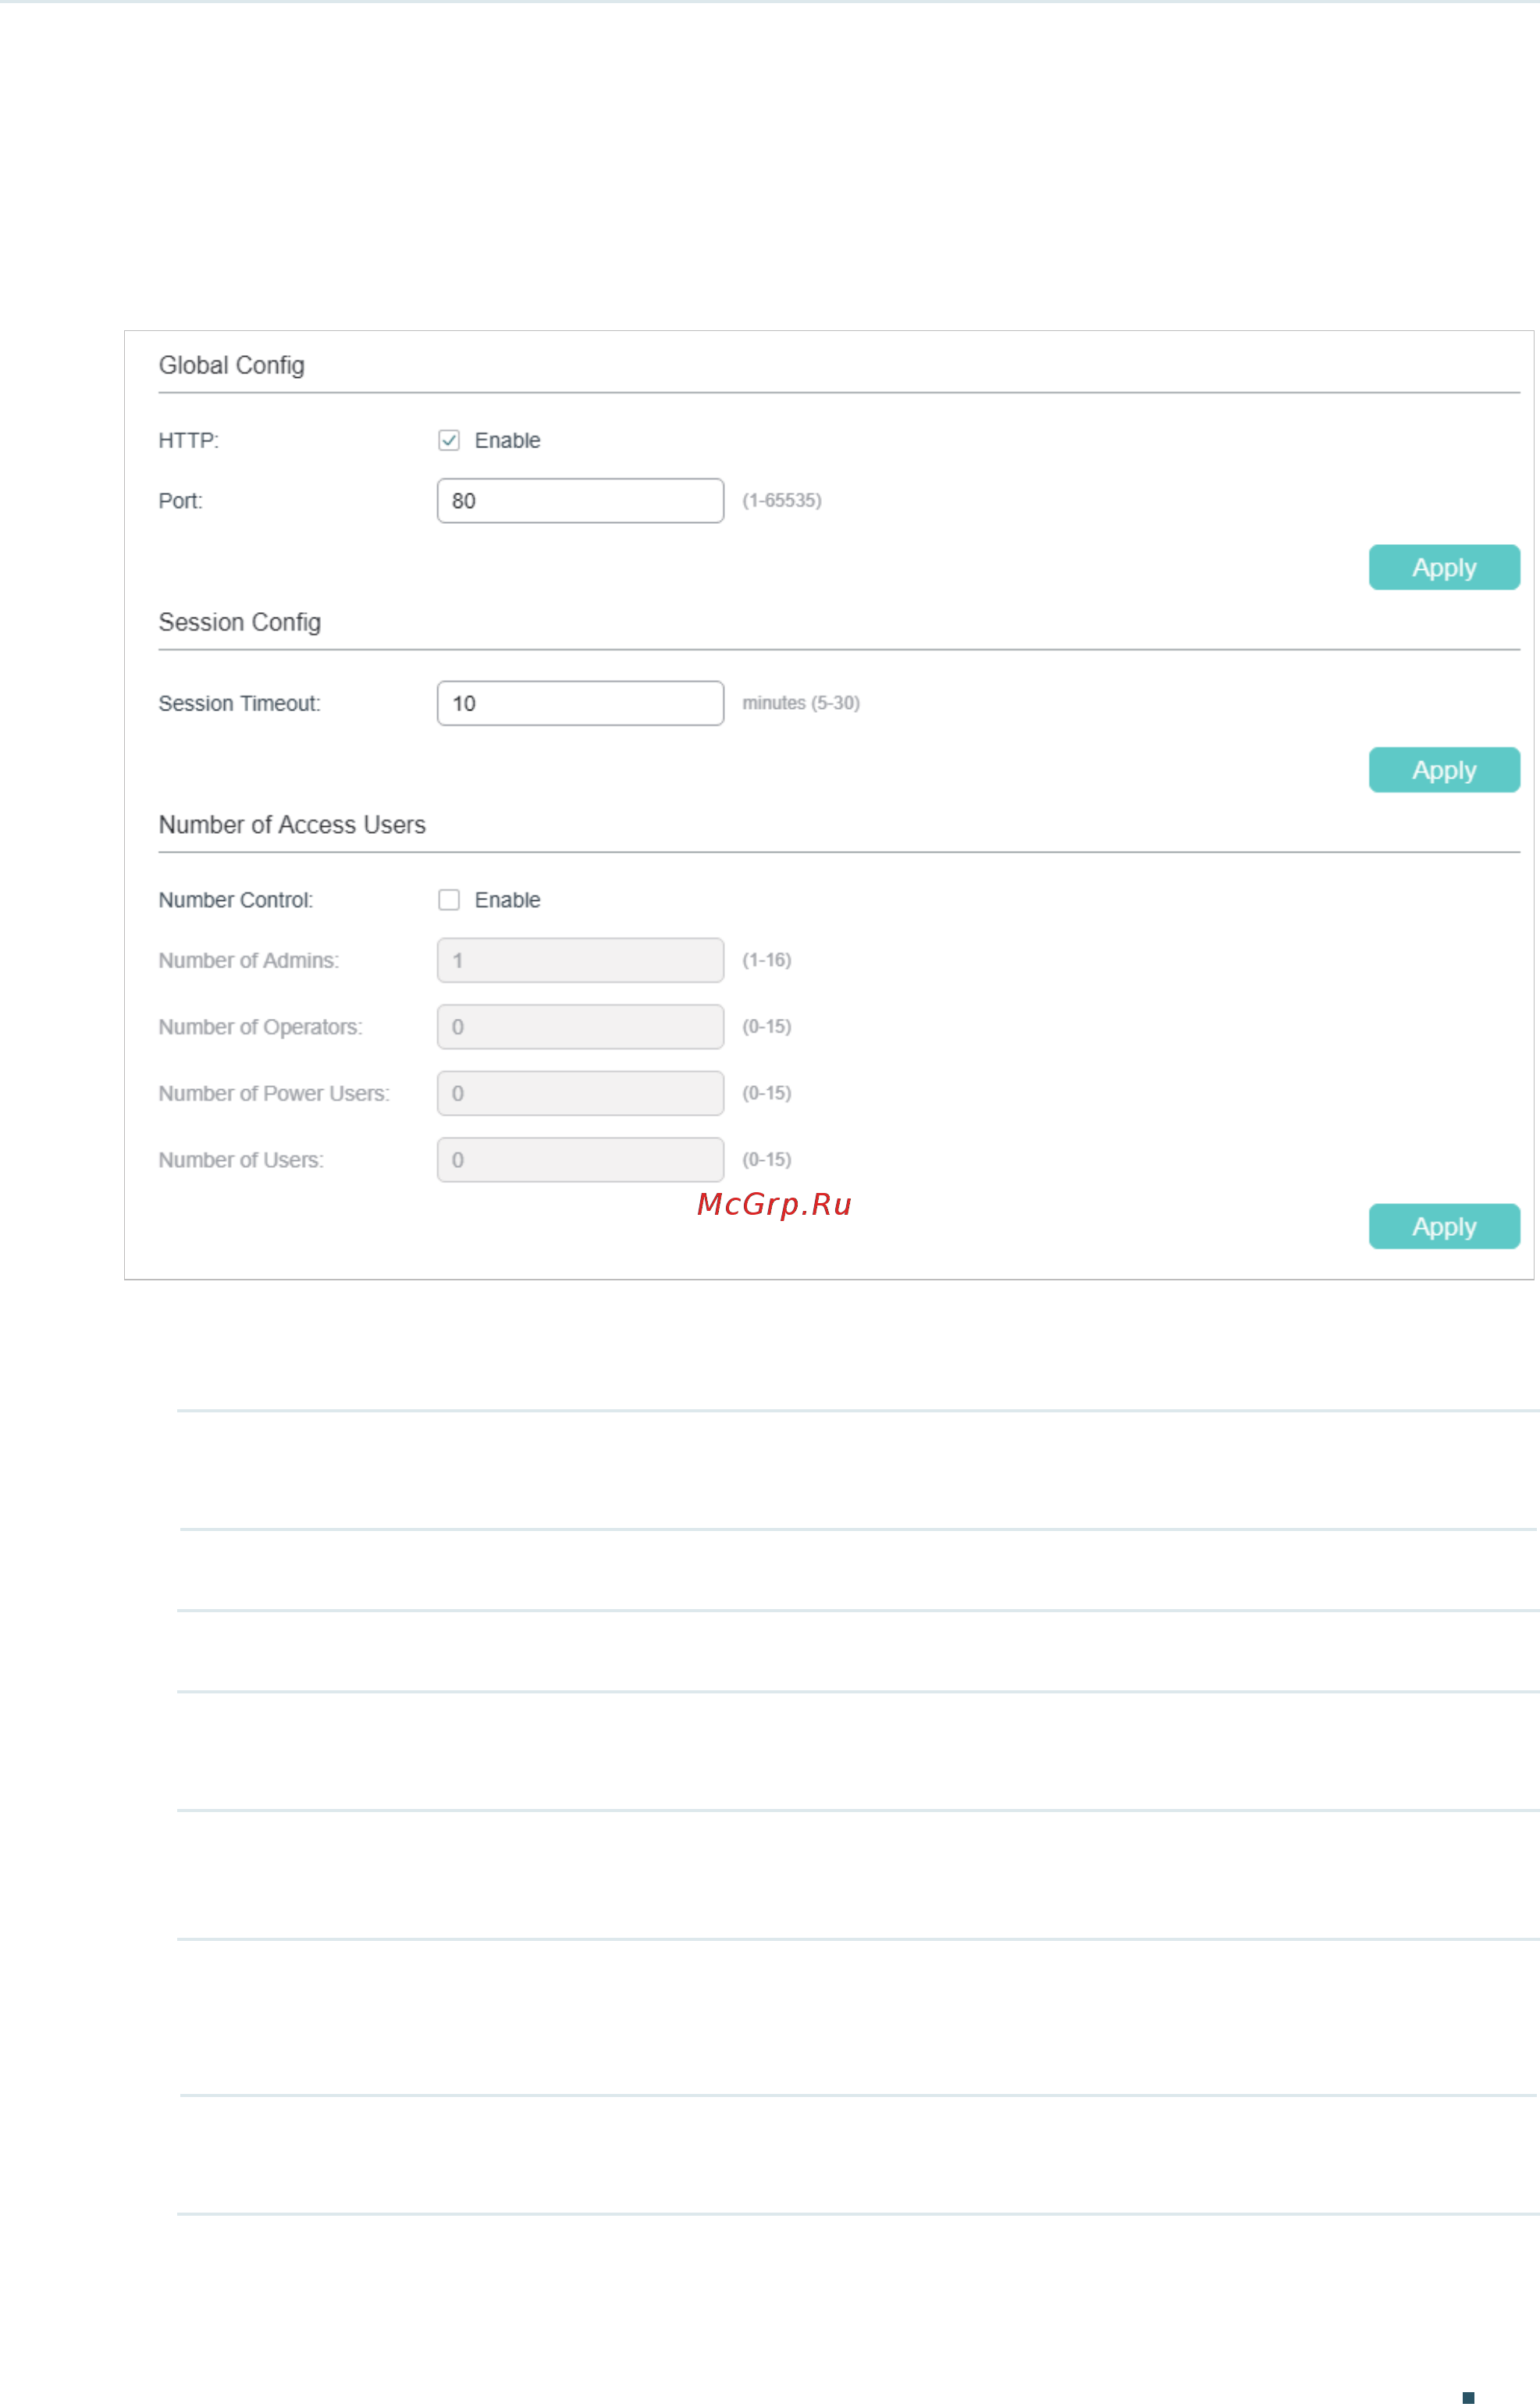The width and height of the screenshot is (1540, 2407).
Task: Click the Session Timeout input field
Action: [580, 703]
